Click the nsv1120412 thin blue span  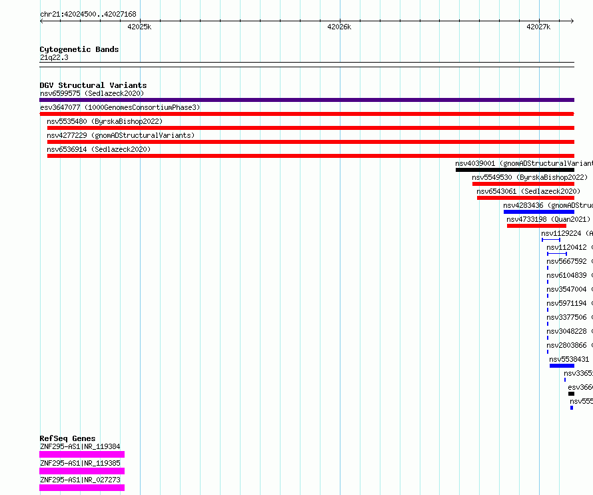(x=557, y=254)
